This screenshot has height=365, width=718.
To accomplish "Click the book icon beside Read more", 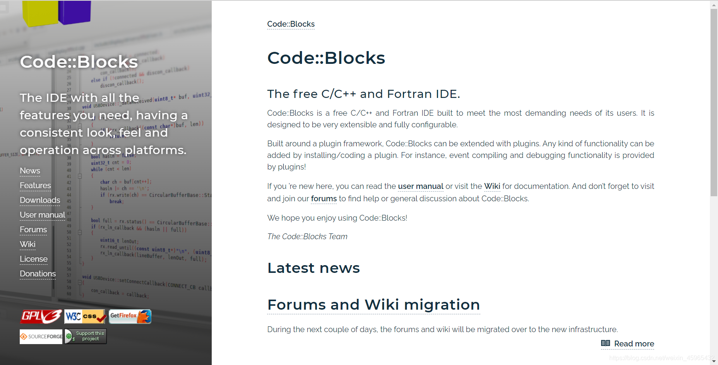I will point(605,343).
